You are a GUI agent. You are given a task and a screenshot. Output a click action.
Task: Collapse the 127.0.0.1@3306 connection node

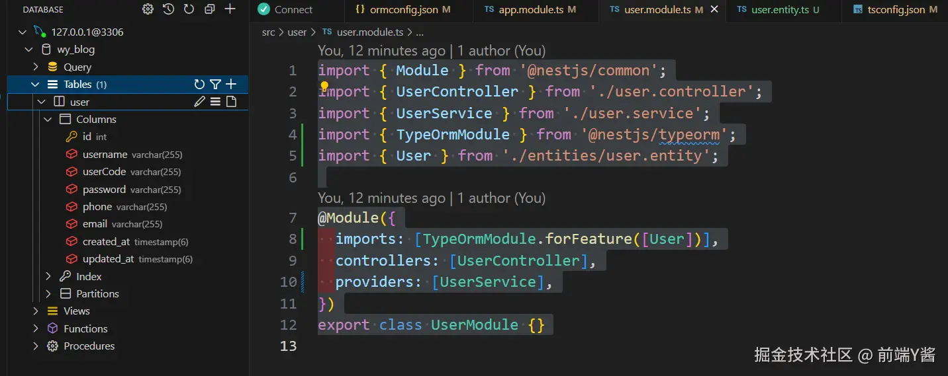23,32
